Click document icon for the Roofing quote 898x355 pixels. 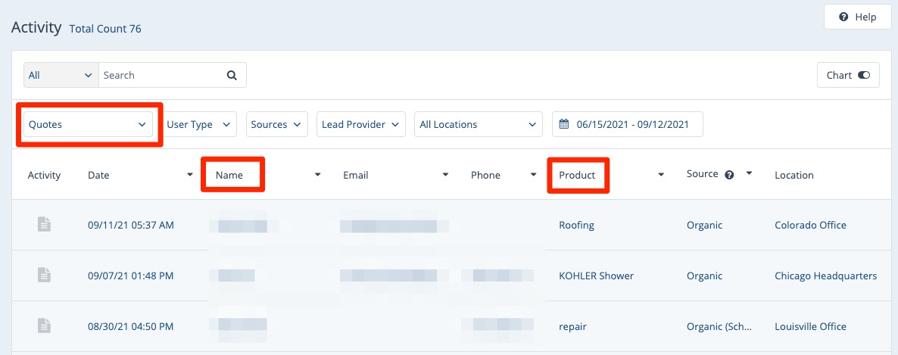tap(45, 225)
